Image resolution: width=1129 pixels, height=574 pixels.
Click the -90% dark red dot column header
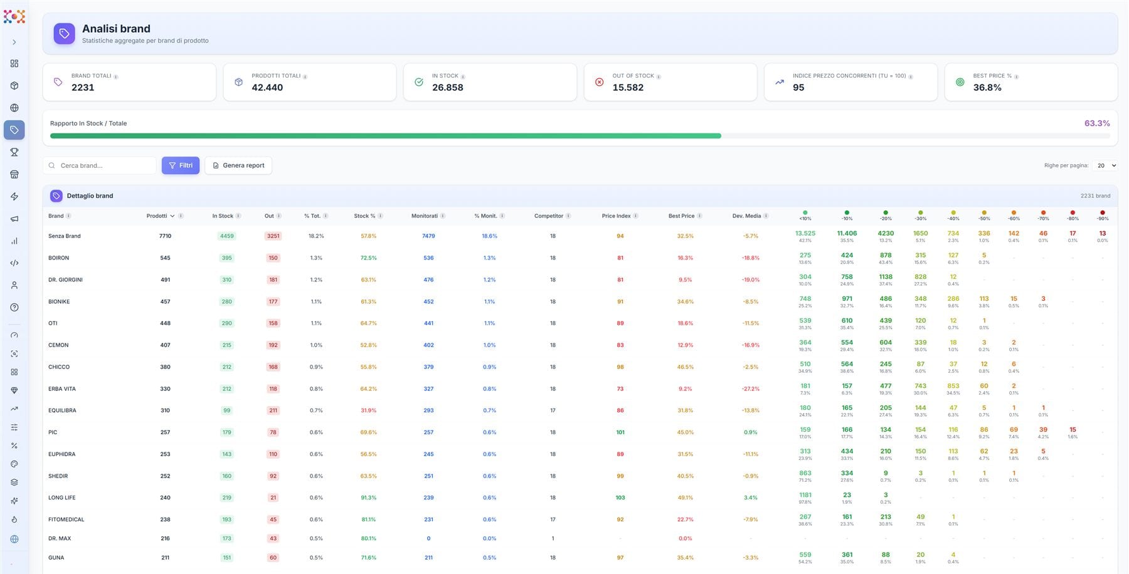[x=1103, y=216]
